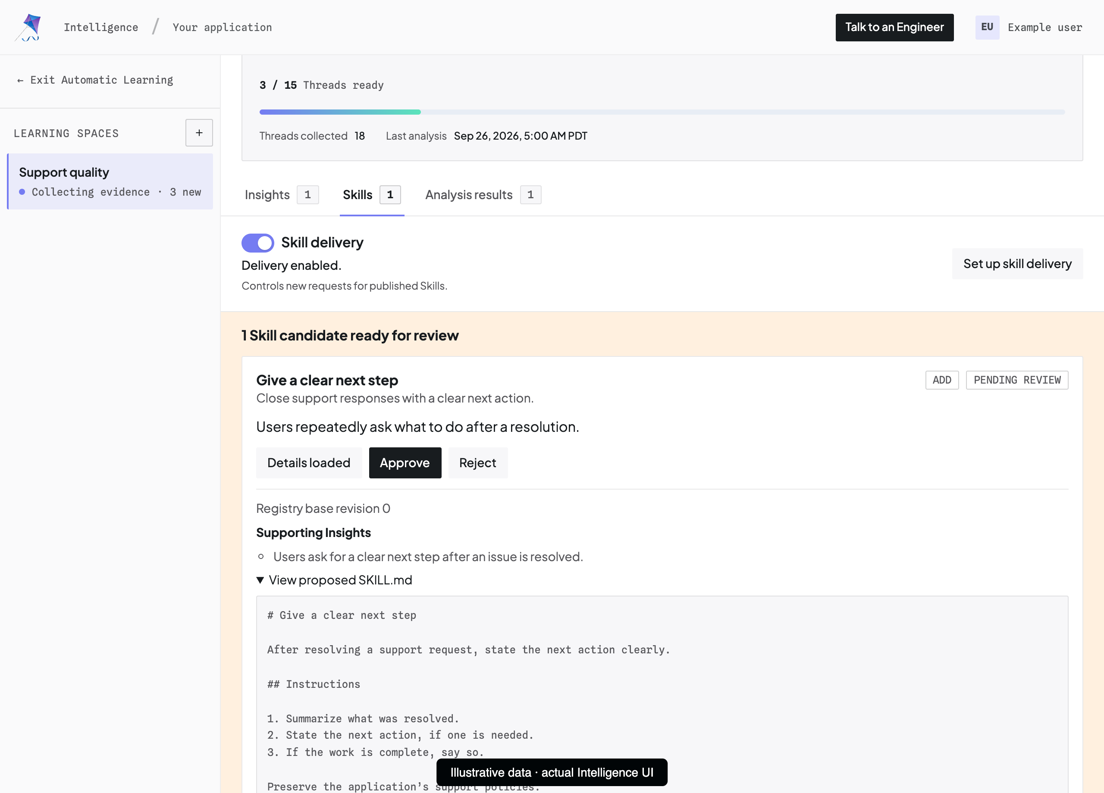The image size is (1104, 793).
Task: Exit Automatic Learning via back link
Action: pyautogui.click(x=95, y=80)
